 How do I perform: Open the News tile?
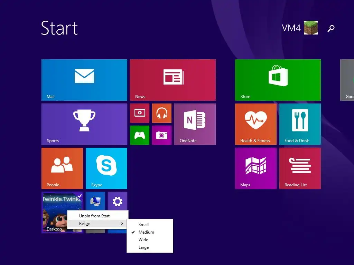tap(173, 80)
